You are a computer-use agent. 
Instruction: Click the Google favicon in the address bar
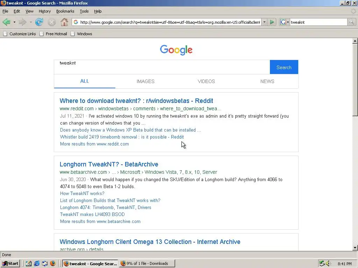pyautogui.click(x=76, y=22)
